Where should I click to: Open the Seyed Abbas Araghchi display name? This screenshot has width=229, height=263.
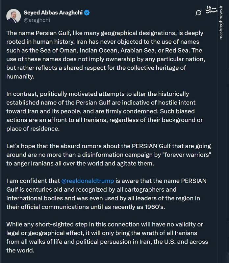(53, 13)
